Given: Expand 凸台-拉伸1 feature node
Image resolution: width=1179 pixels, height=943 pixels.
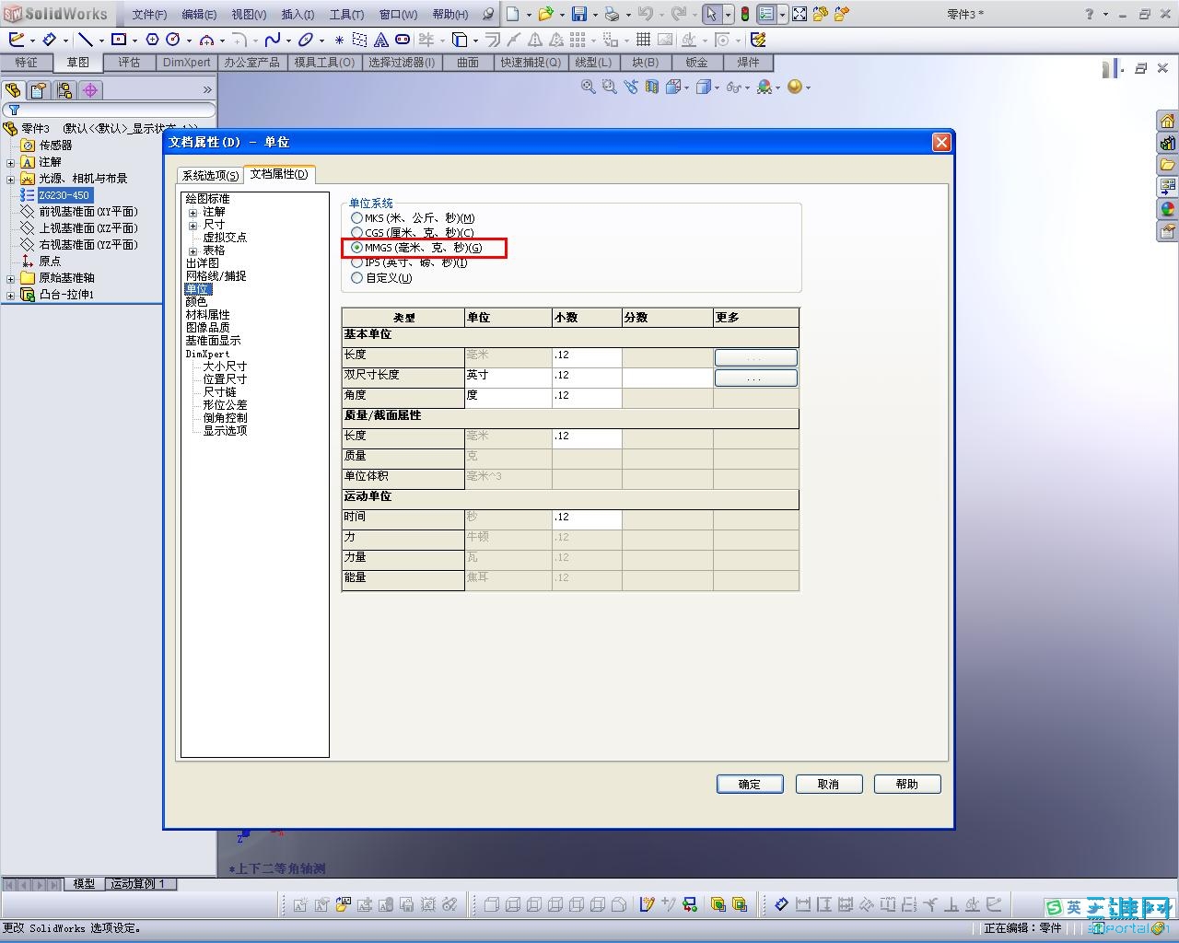Looking at the screenshot, I should click(x=11, y=296).
